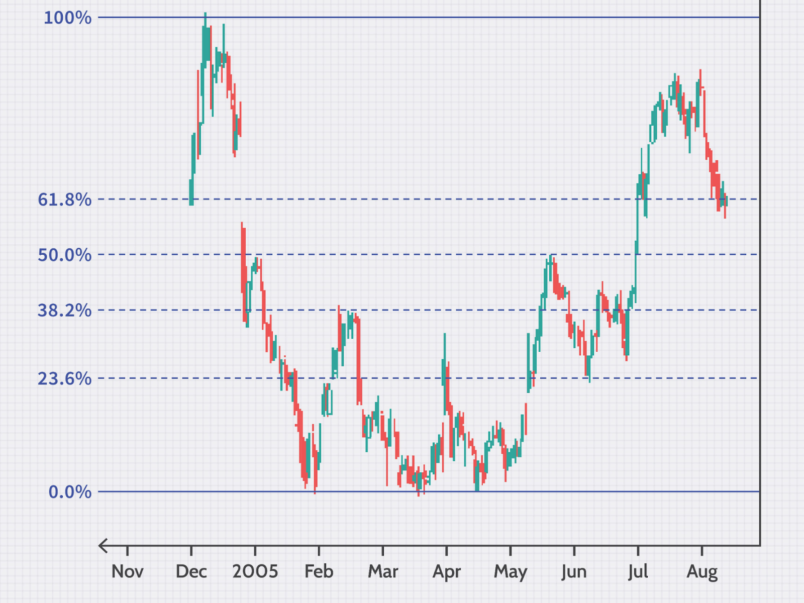The width and height of the screenshot is (804, 603).
Task: Click the Jul label on the time axis
Action: [x=638, y=571]
